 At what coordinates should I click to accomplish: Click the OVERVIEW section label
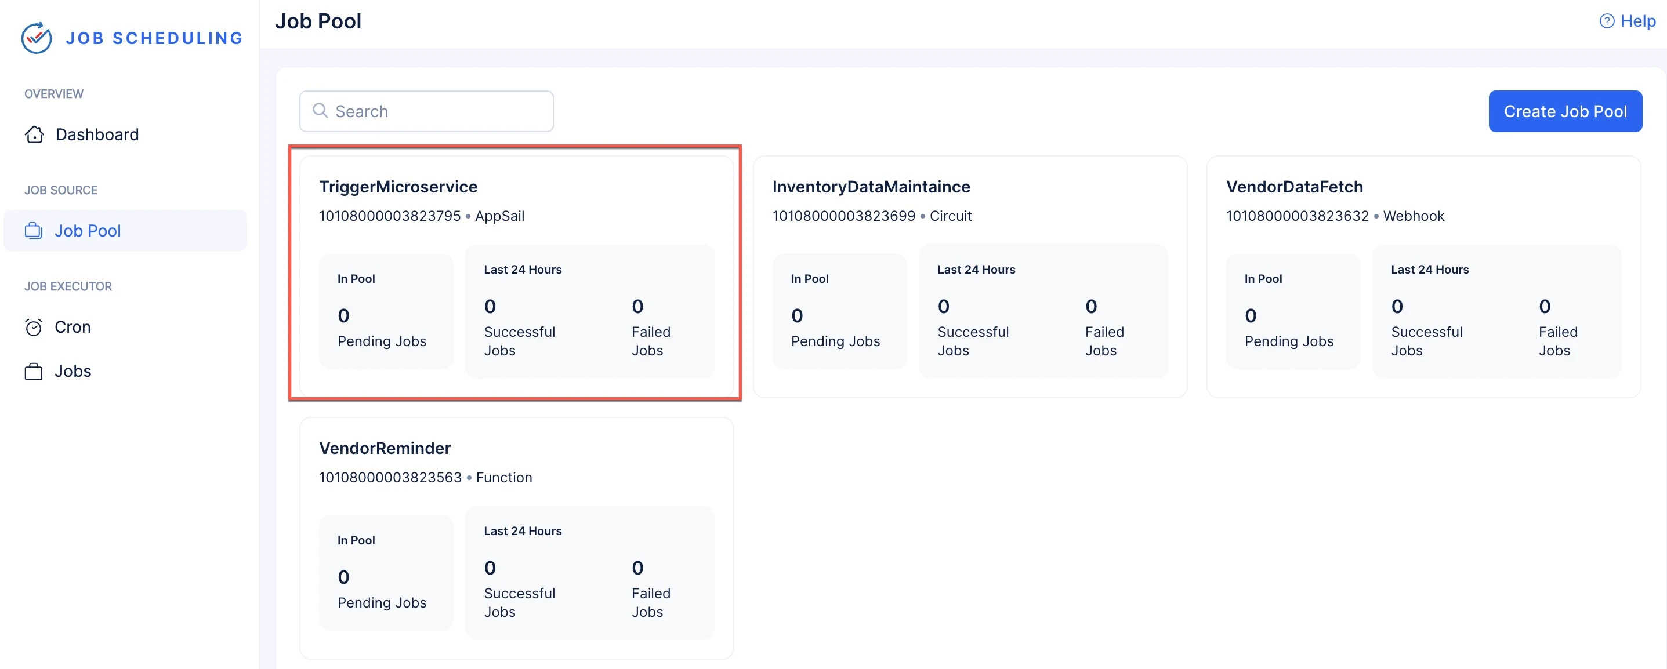coord(54,94)
